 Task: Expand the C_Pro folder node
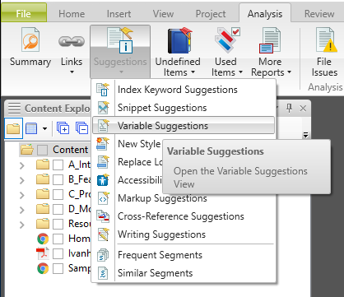click(x=22, y=195)
